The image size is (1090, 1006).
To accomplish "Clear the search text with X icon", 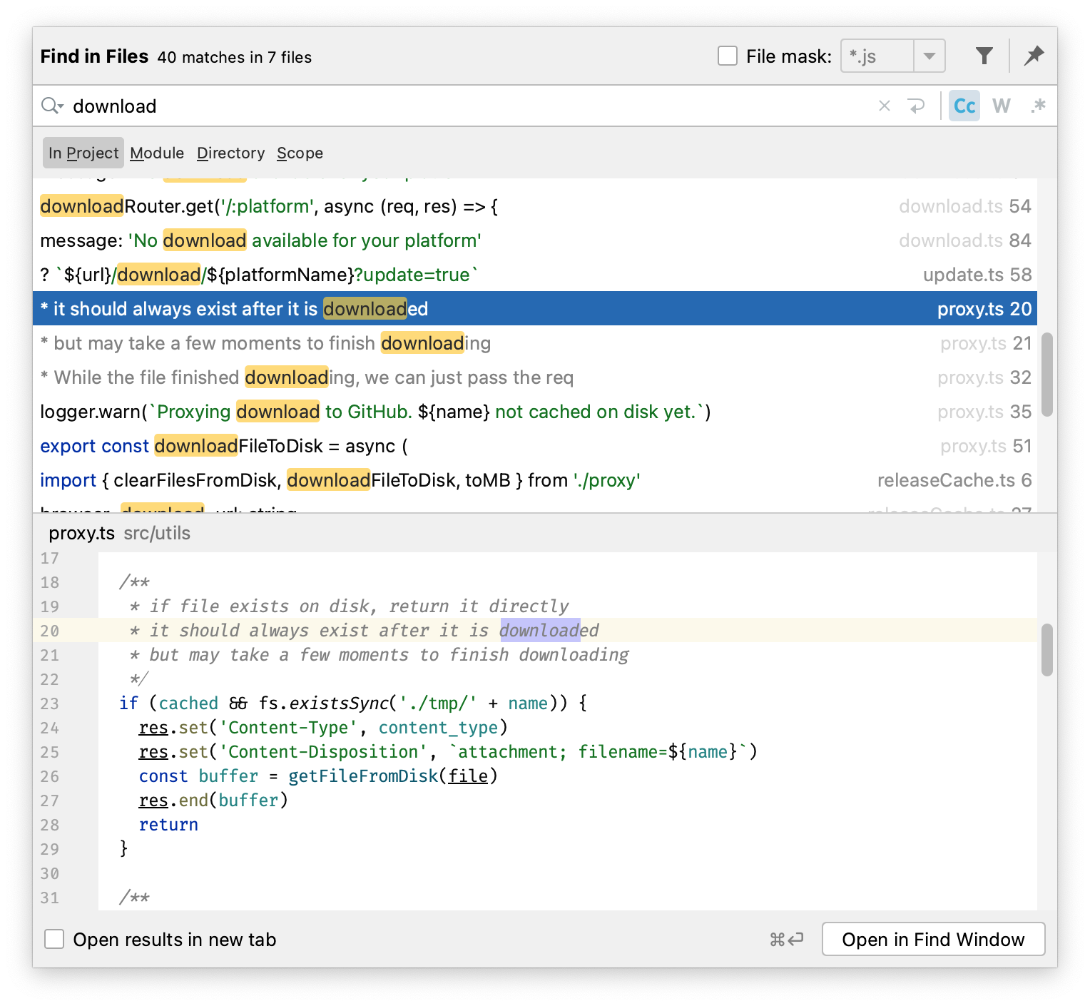I will pos(885,106).
